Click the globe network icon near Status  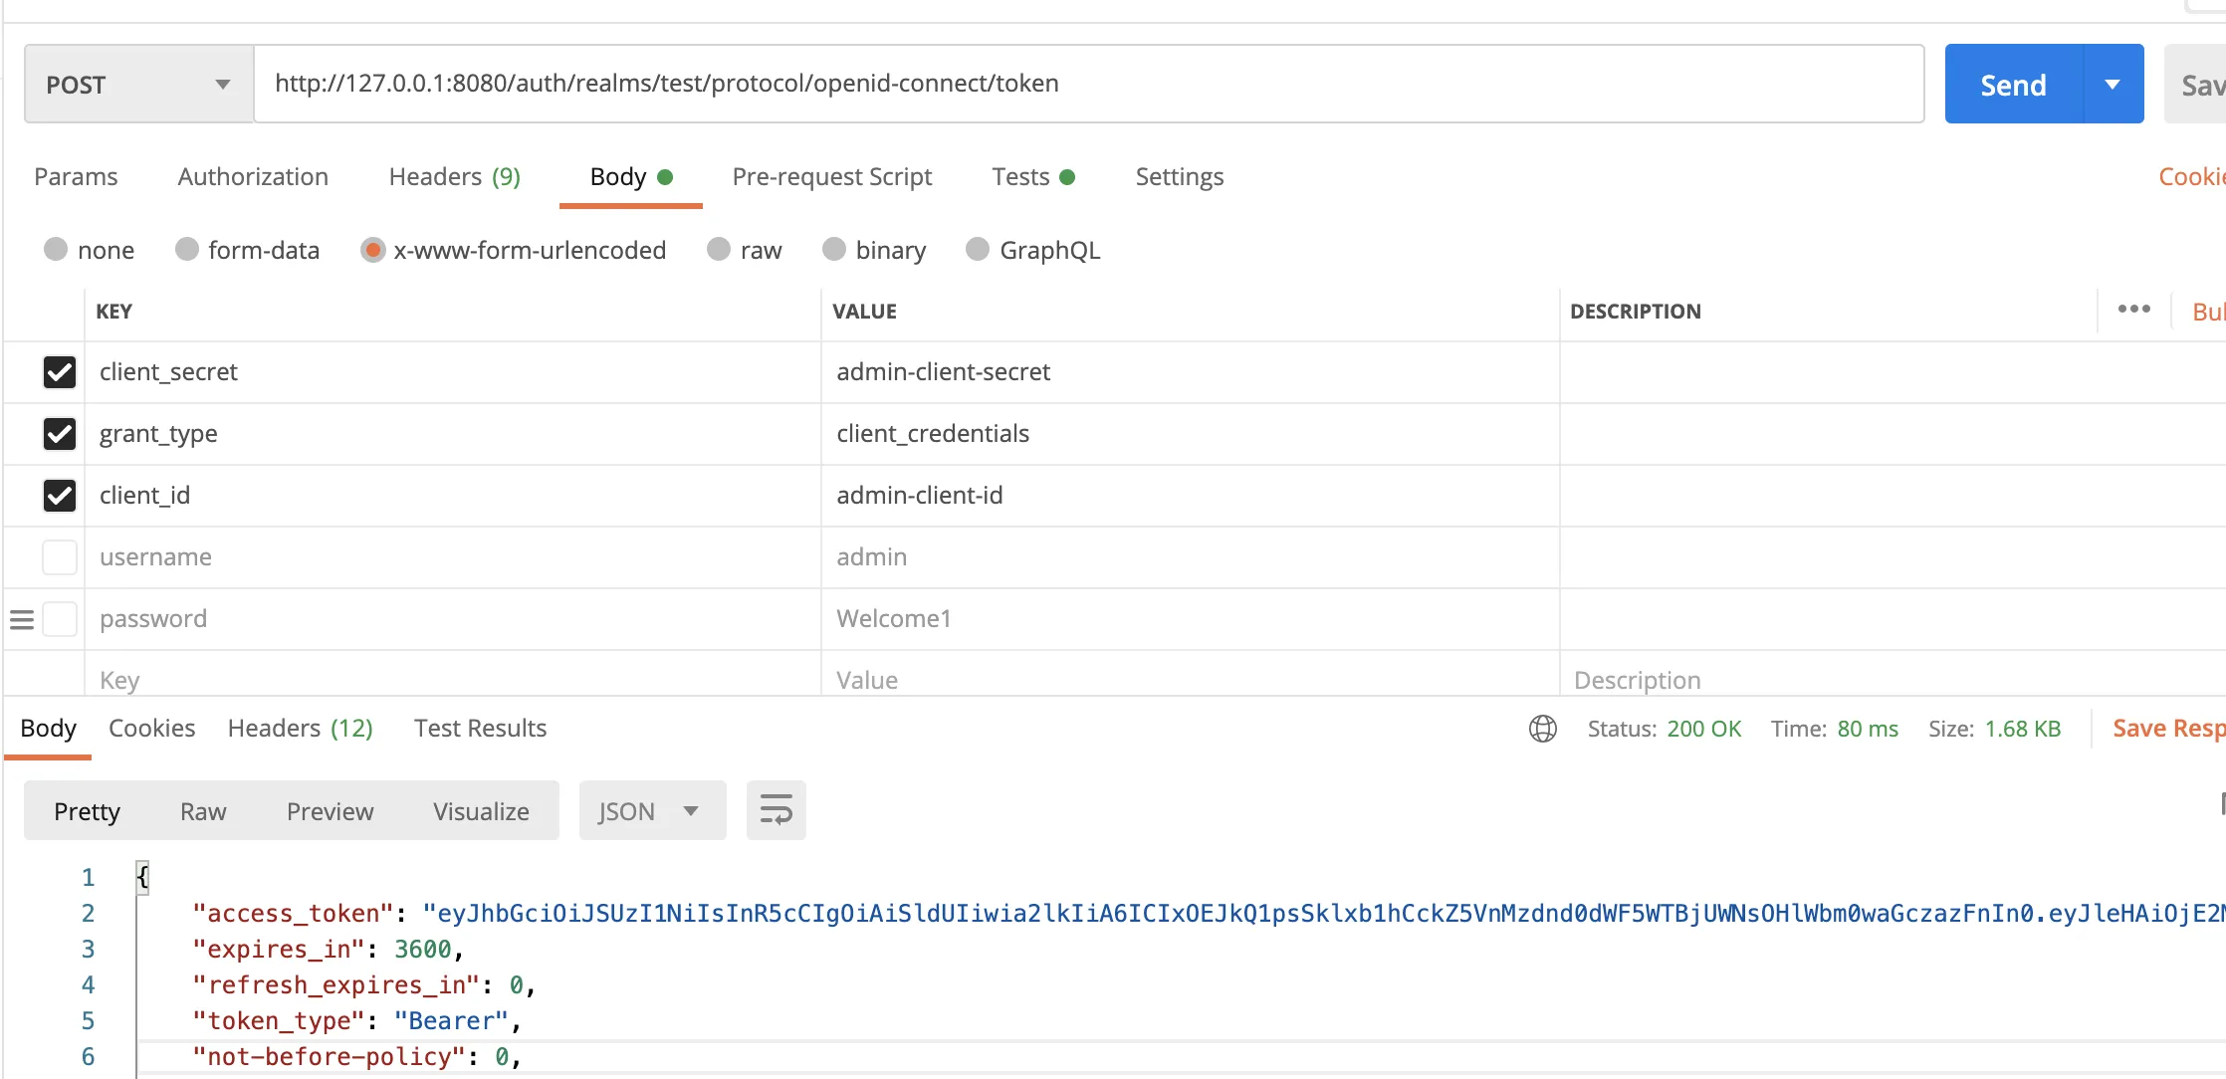1542,729
